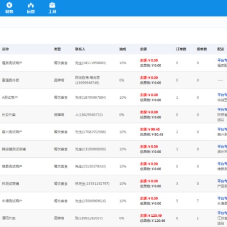Click contact 张(18961263037)
The image size is (227, 227).
[x=89, y=218]
